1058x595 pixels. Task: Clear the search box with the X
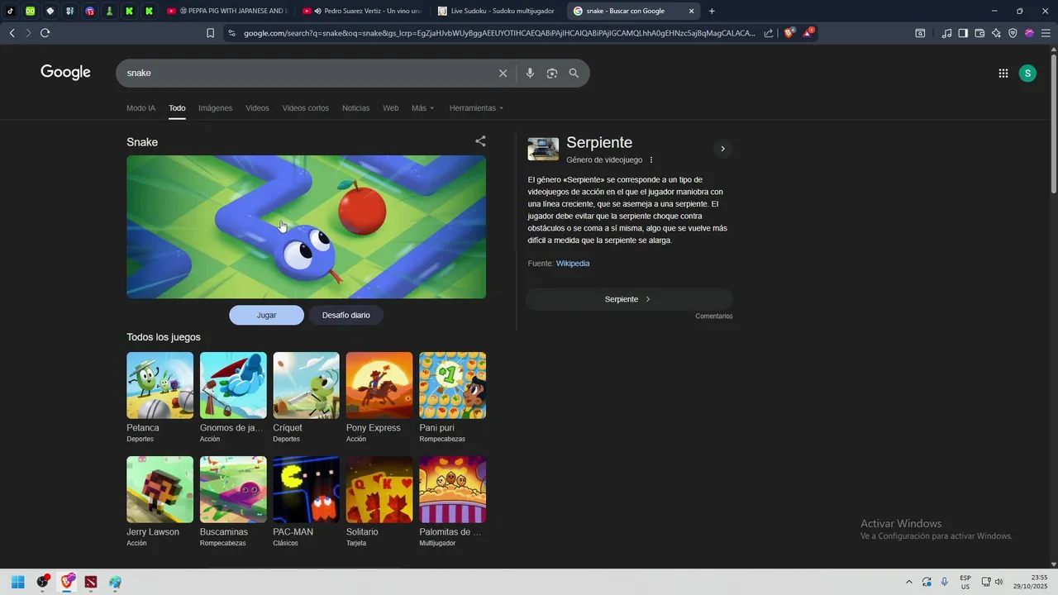pyautogui.click(x=503, y=74)
